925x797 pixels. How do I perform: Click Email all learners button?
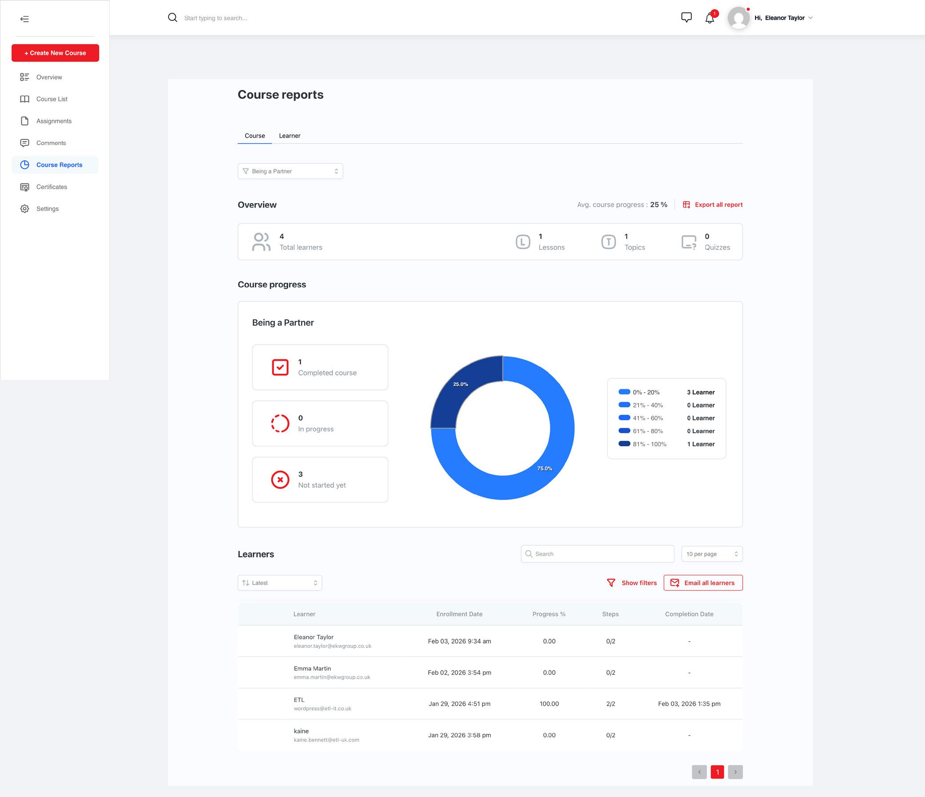(x=703, y=583)
